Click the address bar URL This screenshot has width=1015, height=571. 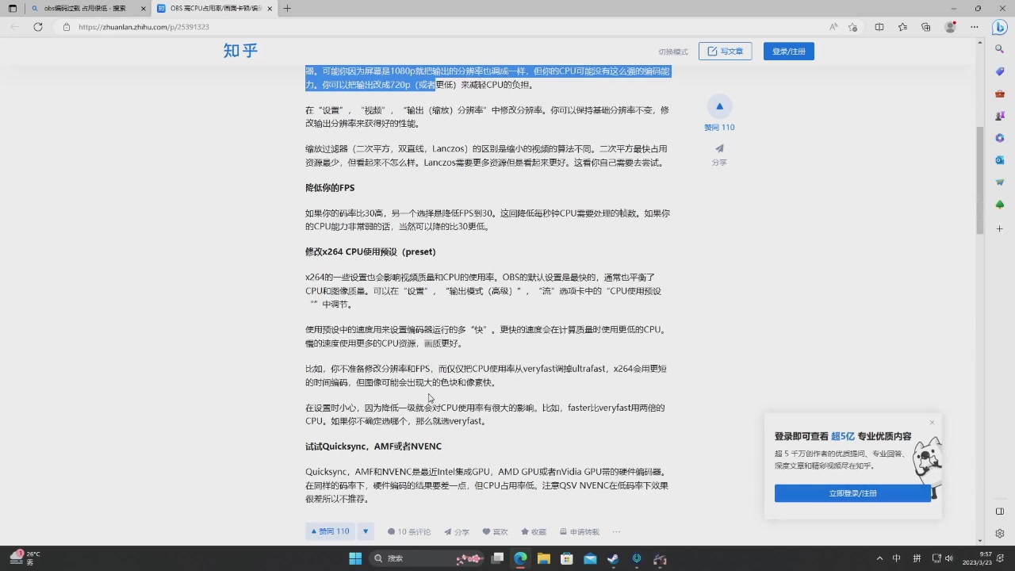point(144,27)
